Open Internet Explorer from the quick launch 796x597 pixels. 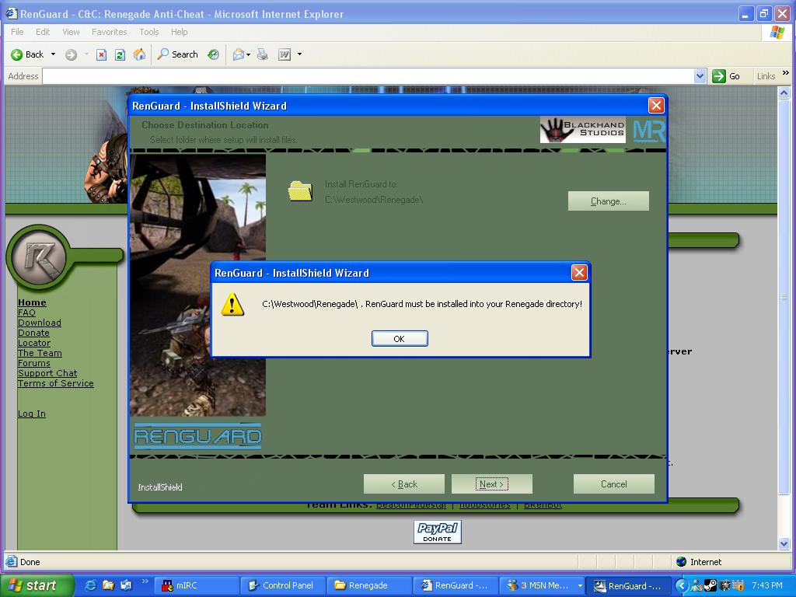click(x=90, y=585)
